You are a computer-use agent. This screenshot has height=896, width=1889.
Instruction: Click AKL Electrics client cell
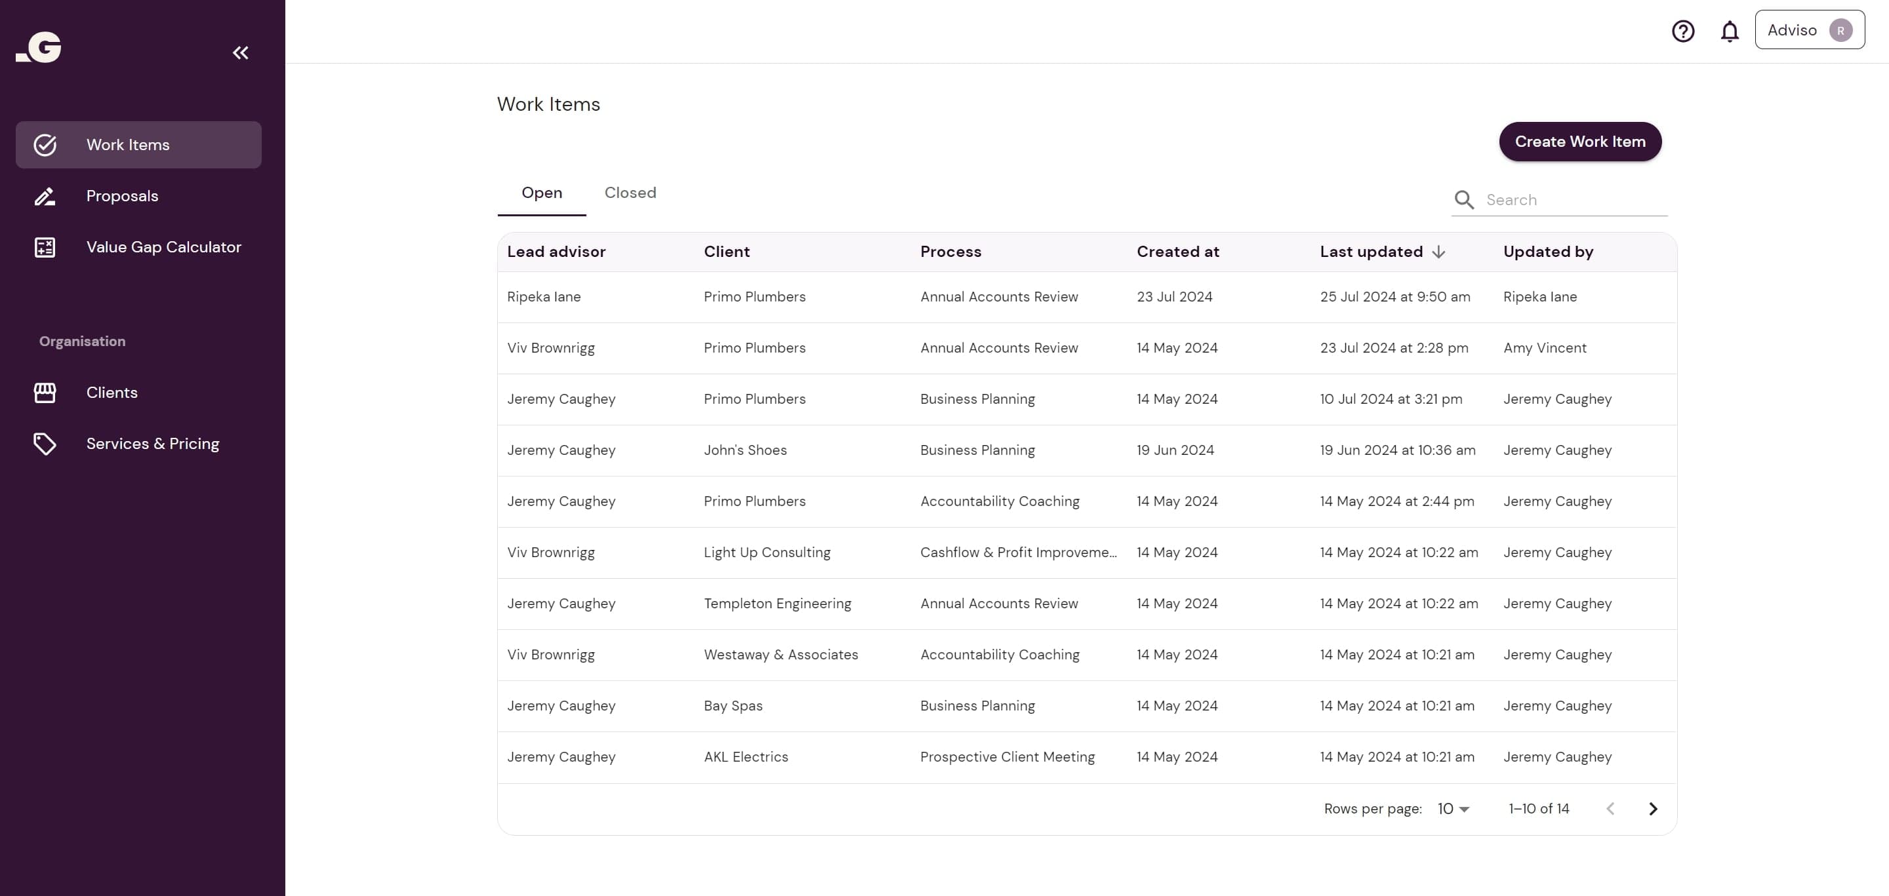click(x=746, y=757)
